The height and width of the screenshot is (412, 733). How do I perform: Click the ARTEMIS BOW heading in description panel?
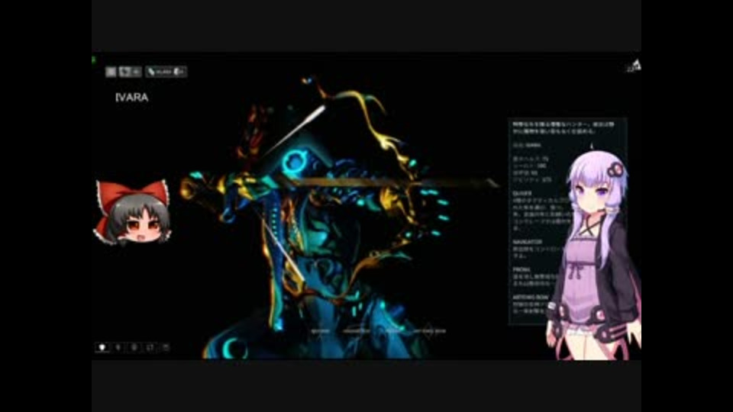[x=530, y=297]
